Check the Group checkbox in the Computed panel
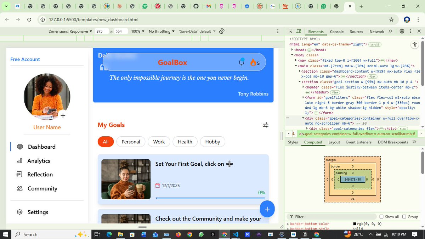Image resolution: width=425 pixels, height=239 pixels. 404,216
